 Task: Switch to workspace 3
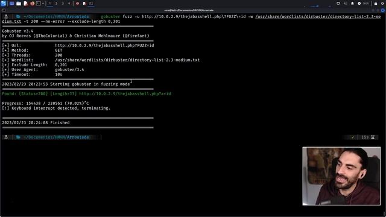tap(63, 4)
